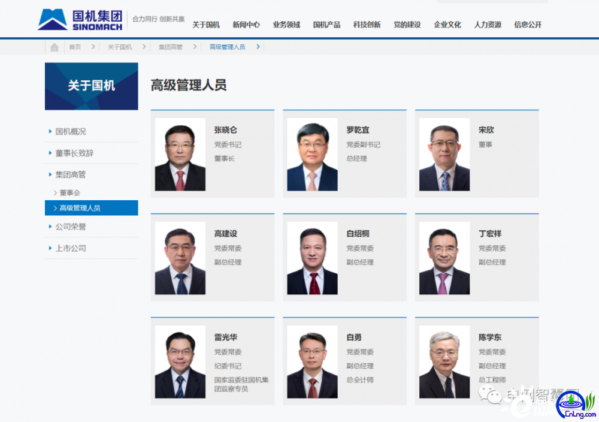Screen dimensions: 599x422
Task: Open the 关于国机 top menu
Action: click(206, 25)
